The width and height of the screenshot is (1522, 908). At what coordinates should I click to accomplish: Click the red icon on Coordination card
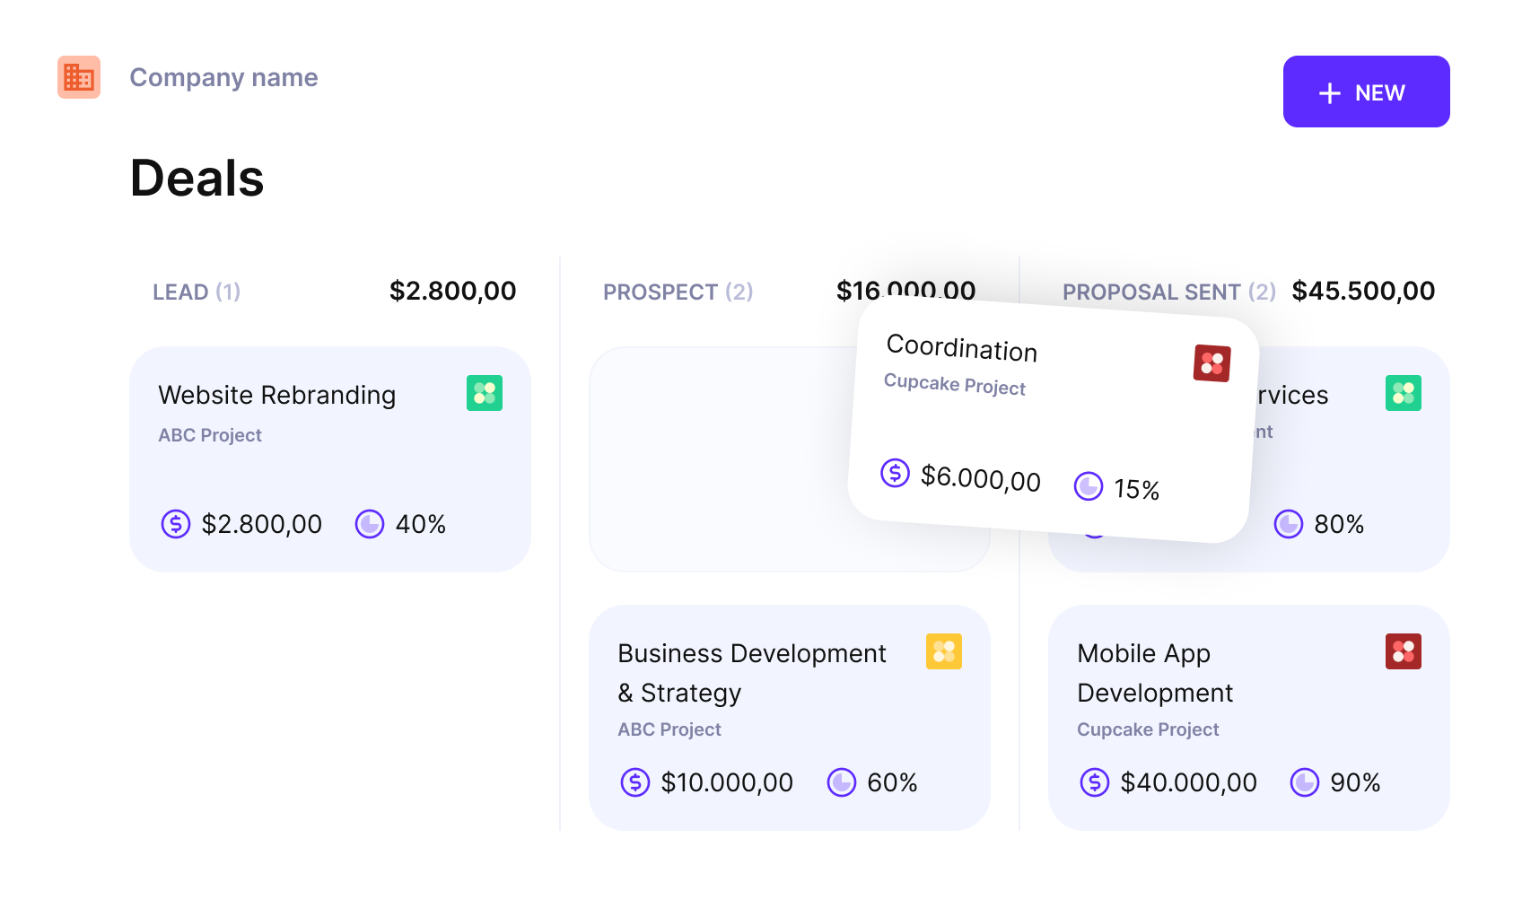tap(1211, 363)
